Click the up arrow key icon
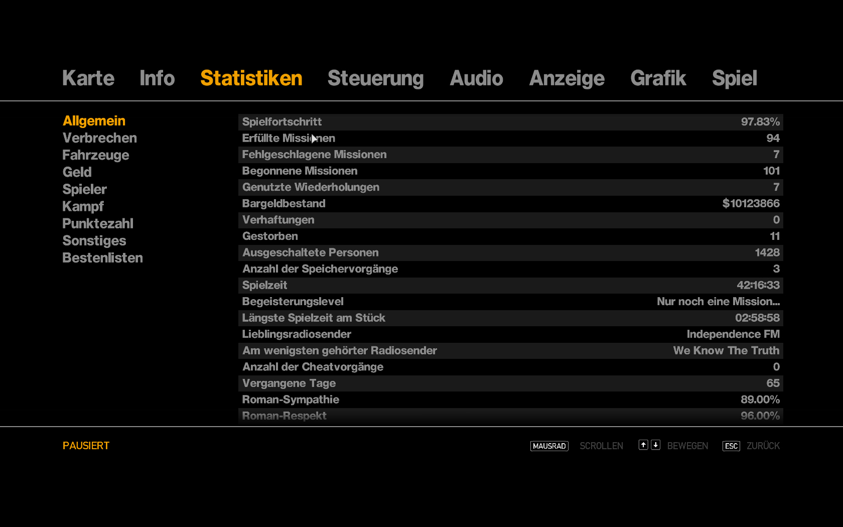 (x=643, y=445)
